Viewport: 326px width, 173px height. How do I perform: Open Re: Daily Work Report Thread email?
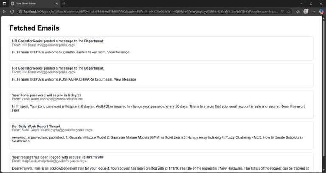(36, 126)
